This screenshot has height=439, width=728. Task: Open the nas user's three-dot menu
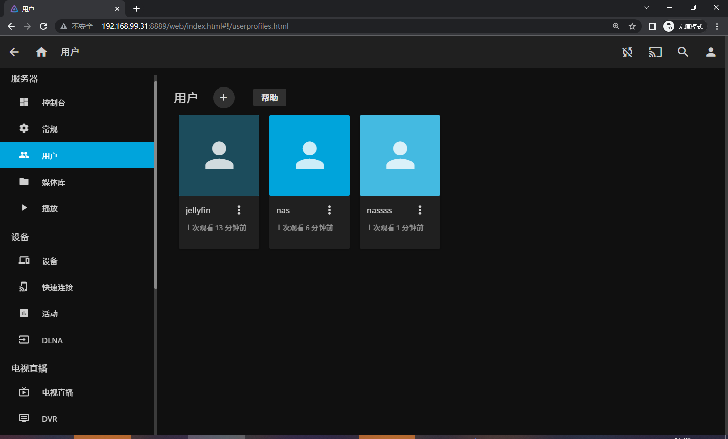pyautogui.click(x=329, y=210)
